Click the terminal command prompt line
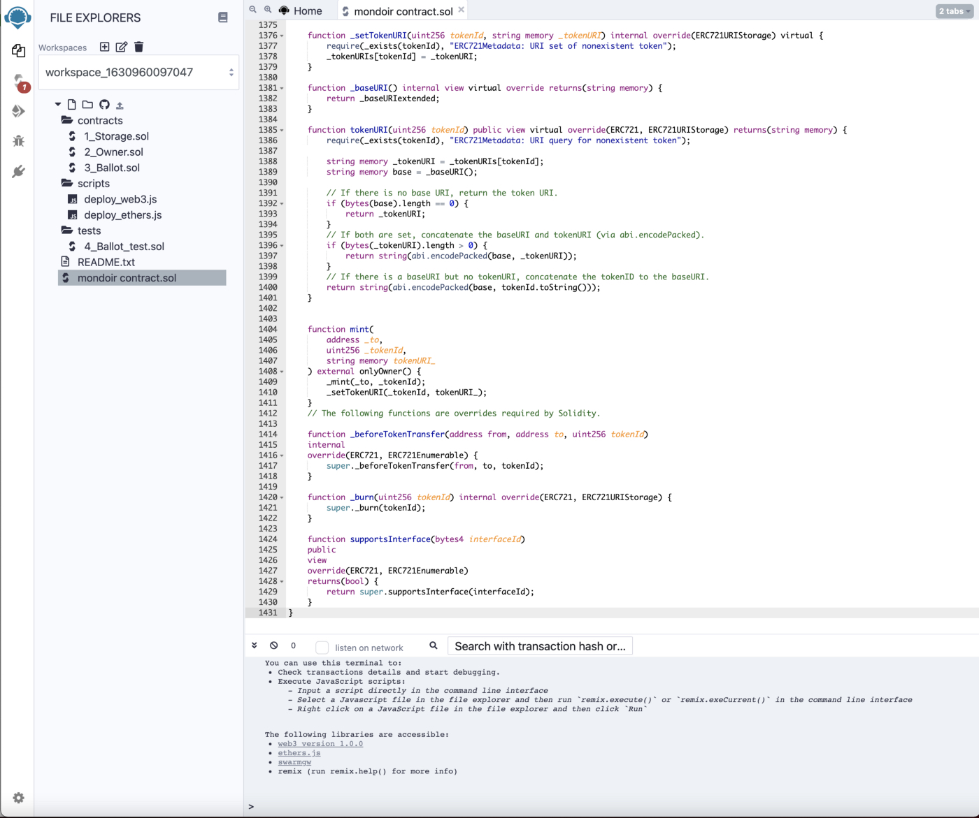The width and height of the screenshot is (979, 818). point(611,807)
